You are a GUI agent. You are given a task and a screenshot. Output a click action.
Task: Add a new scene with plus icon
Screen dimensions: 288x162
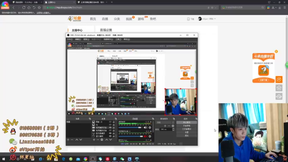click(x=68, y=140)
